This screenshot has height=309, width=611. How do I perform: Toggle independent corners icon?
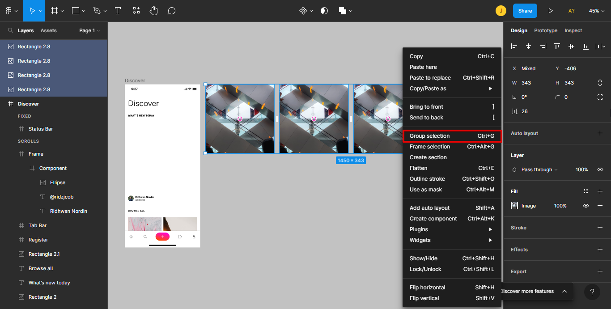pos(600,97)
